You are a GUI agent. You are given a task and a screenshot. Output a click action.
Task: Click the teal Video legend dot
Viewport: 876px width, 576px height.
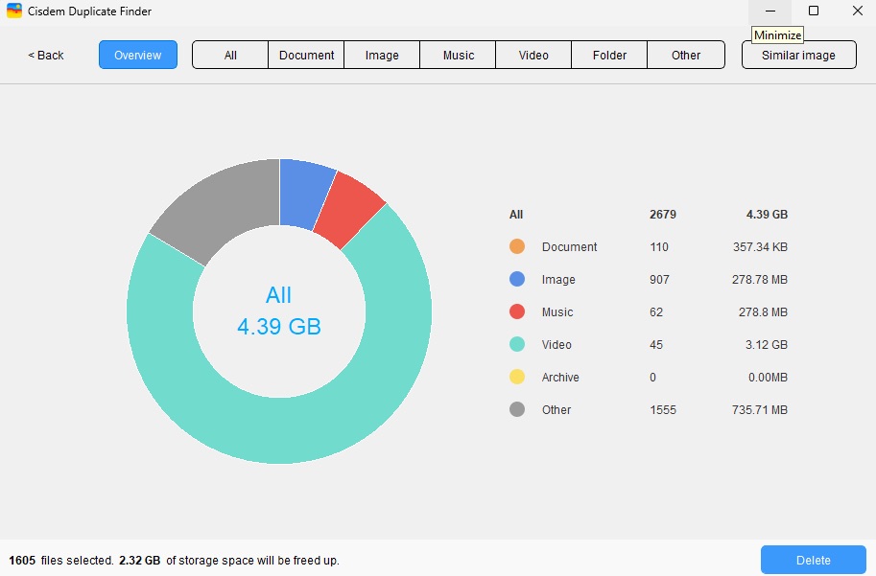pyautogui.click(x=516, y=344)
